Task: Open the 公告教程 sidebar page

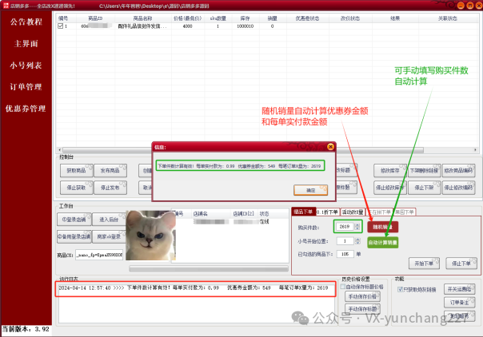Action: pos(26,22)
